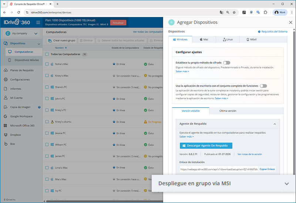Click Copiar Enlace button
Screen dimensions: 296x203
[x=267, y=169]
